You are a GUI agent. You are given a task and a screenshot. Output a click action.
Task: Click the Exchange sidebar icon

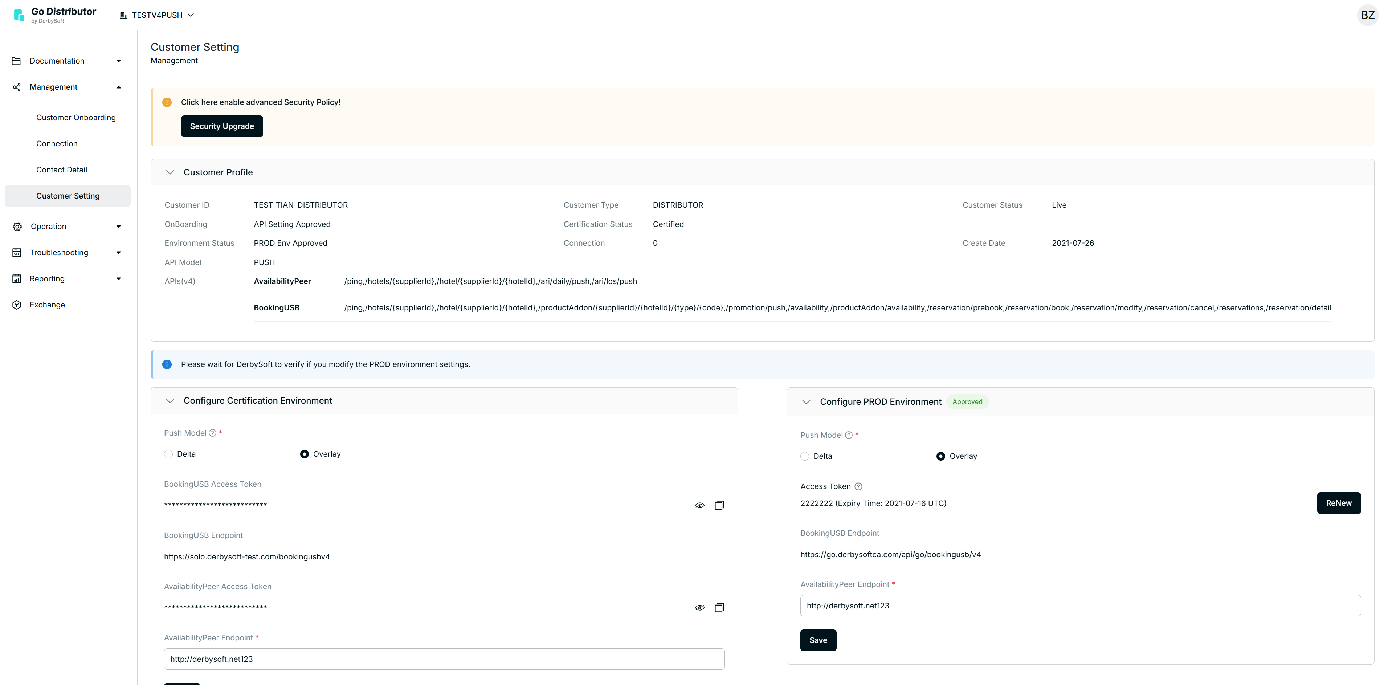click(x=17, y=305)
